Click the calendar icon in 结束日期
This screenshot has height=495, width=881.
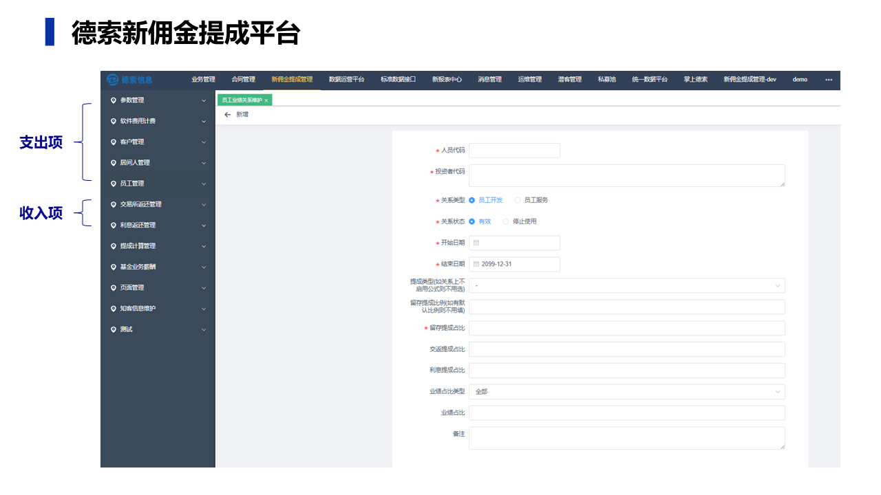(476, 264)
